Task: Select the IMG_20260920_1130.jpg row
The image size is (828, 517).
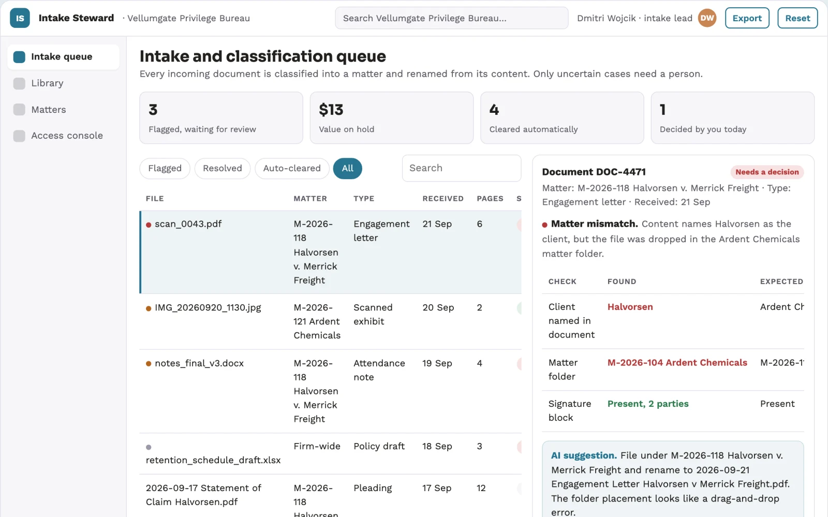Action: (x=331, y=321)
